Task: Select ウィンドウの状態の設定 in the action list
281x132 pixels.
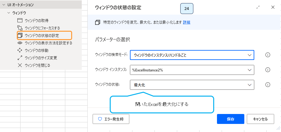Action: tap(42, 35)
